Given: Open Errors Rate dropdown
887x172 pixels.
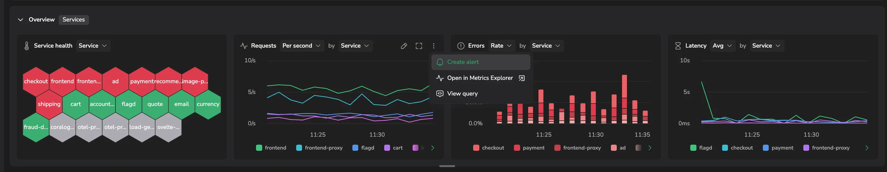Looking at the screenshot, I should point(501,46).
